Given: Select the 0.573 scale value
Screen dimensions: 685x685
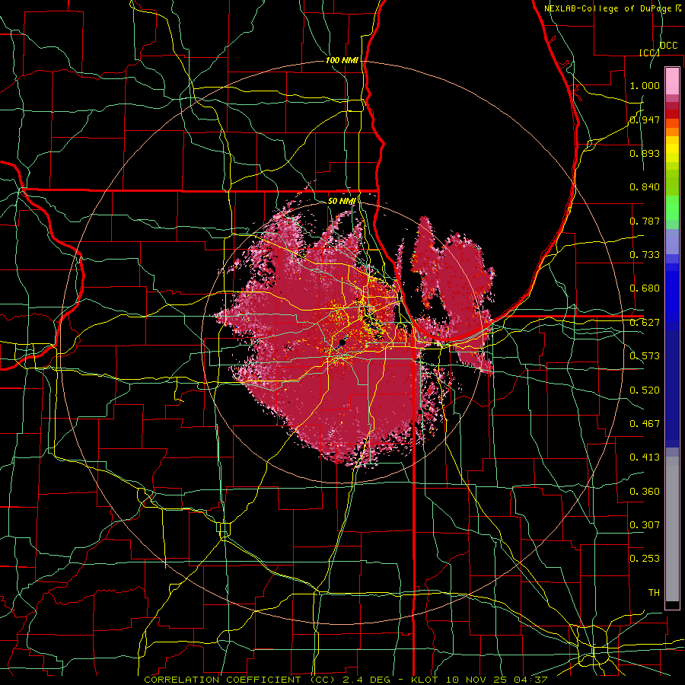Looking at the screenshot, I should [645, 356].
